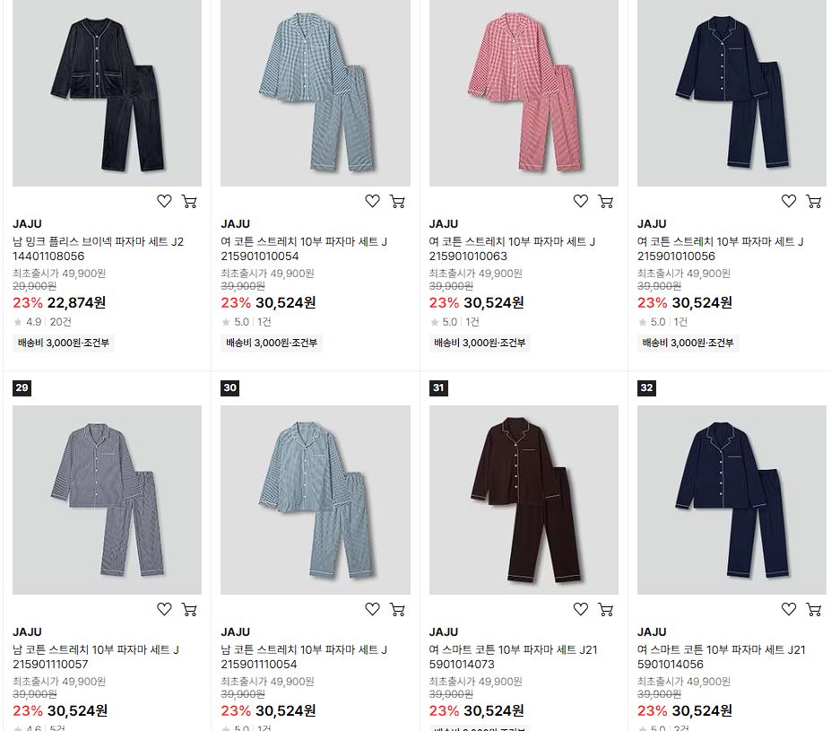Select the 22,874원 discounted price
The width and height of the screenshot is (831, 731).
pyautogui.click(x=76, y=302)
